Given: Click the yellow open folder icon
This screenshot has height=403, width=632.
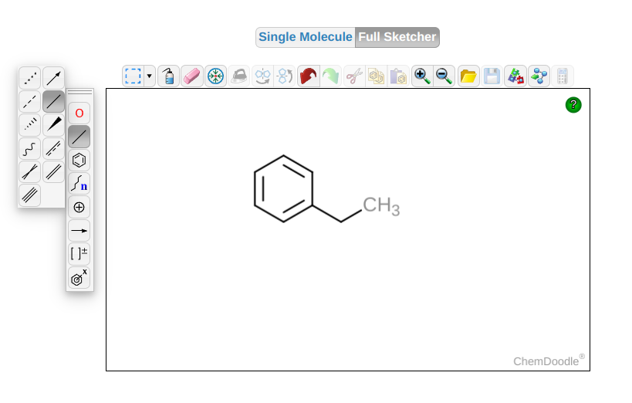Looking at the screenshot, I should click(468, 76).
